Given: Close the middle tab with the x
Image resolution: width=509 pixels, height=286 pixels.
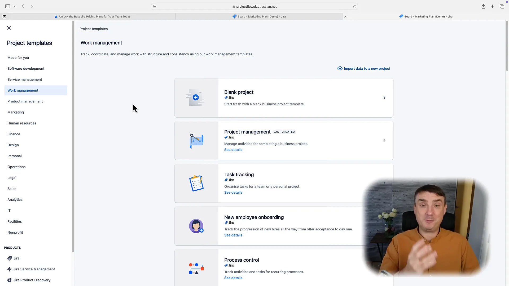Looking at the screenshot, I should (345, 16).
